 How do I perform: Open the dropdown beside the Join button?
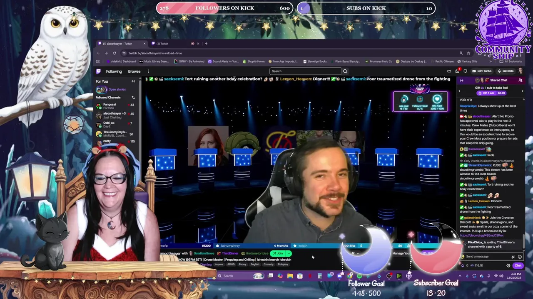point(289,253)
